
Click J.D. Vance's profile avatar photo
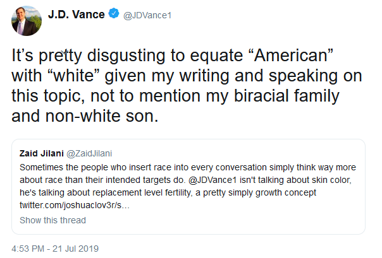25,23
